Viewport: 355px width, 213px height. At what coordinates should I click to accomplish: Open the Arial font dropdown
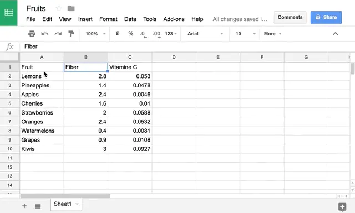pyautogui.click(x=205, y=34)
